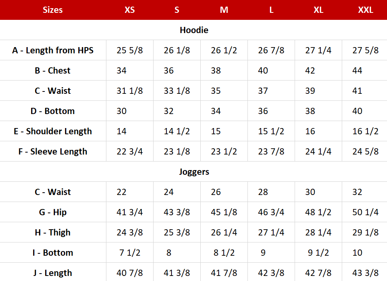Click the H - Thigh row label
The height and width of the screenshot is (281, 387).
[53, 232]
